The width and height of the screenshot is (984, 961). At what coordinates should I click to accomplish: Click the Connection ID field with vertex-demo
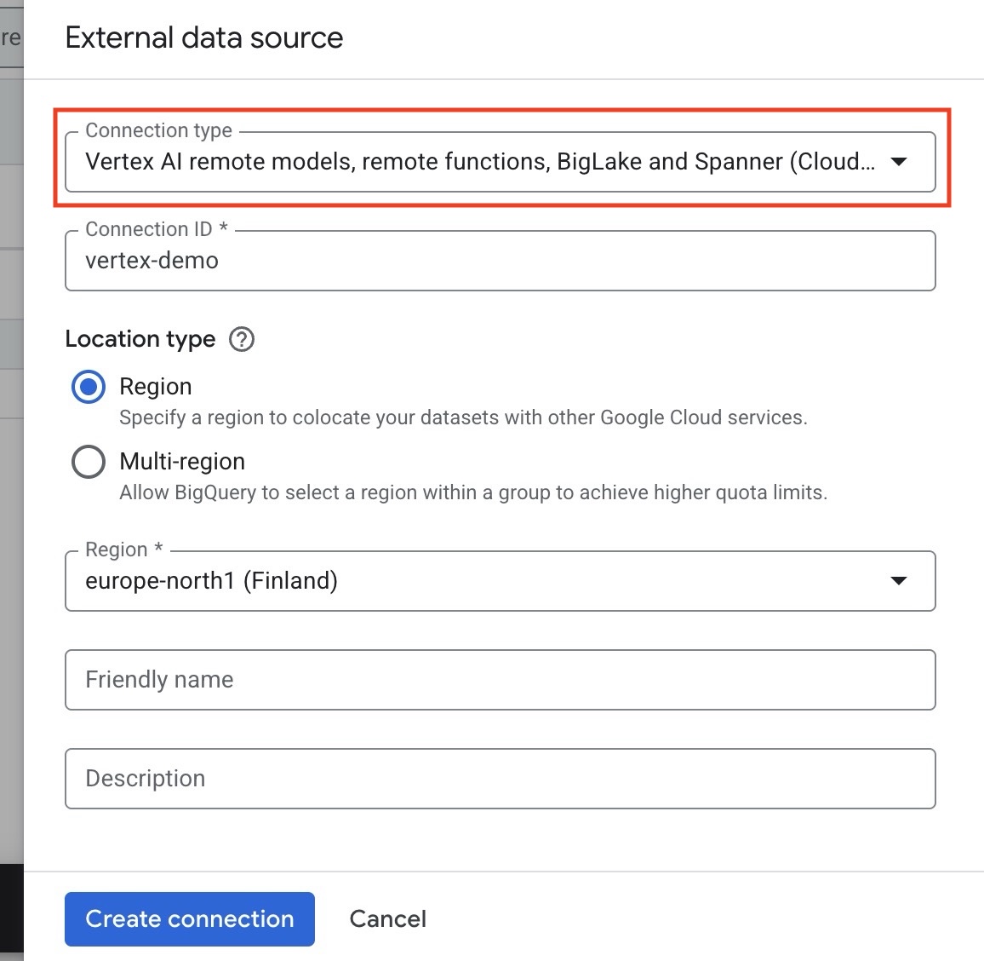coord(500,261)
